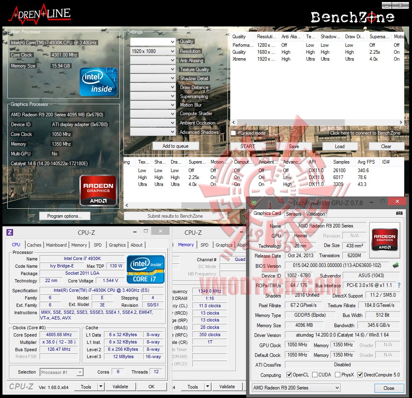
Task: Click the Radeon logo in GPU-Z window
Action: (x=384, y=240)
